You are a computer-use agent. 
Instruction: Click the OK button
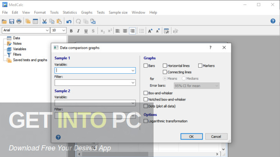coord(192,137)
